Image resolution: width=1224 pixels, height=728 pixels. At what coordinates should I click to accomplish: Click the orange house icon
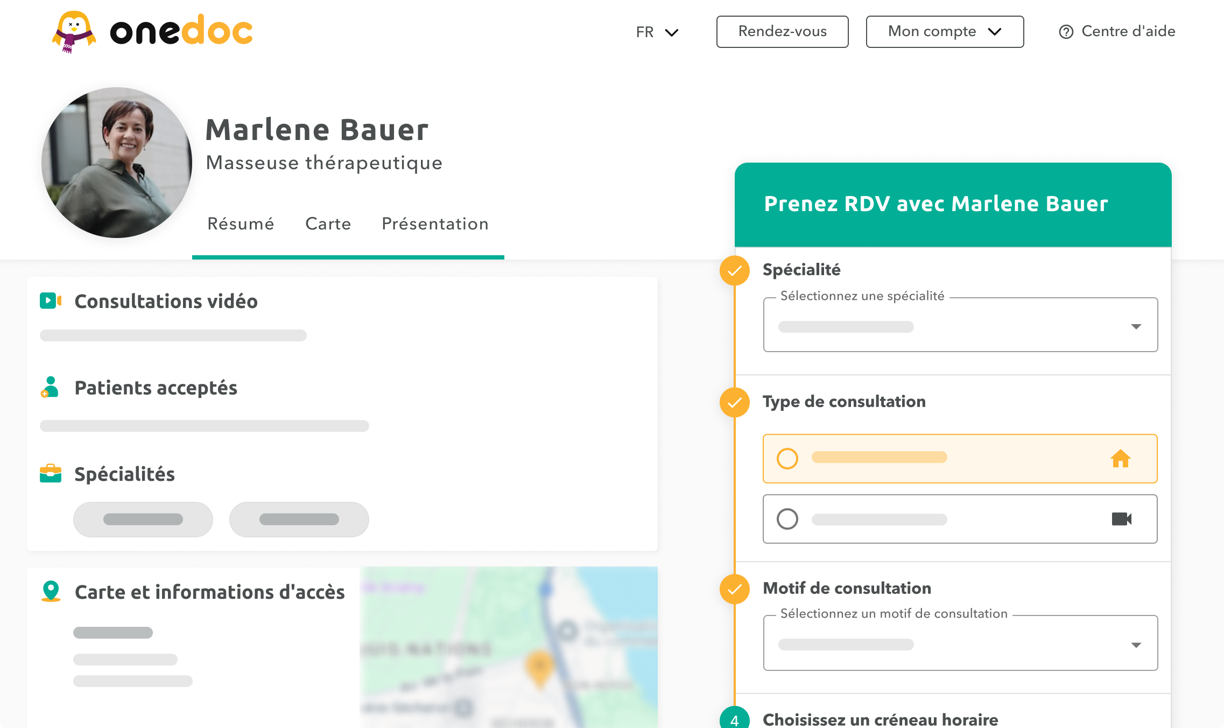point(1121,458)
